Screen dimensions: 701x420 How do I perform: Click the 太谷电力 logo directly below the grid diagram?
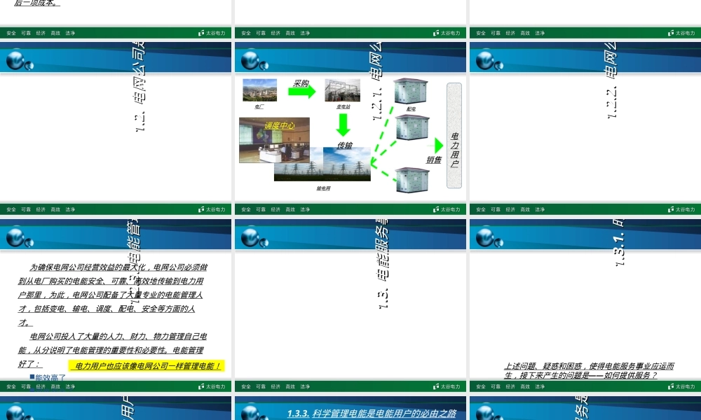447,209
